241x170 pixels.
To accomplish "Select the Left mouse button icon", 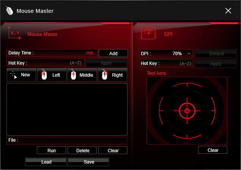I will (44, 75).
